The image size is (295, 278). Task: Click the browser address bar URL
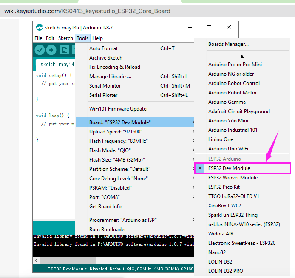pyautogui.click(x=87, y=11)
